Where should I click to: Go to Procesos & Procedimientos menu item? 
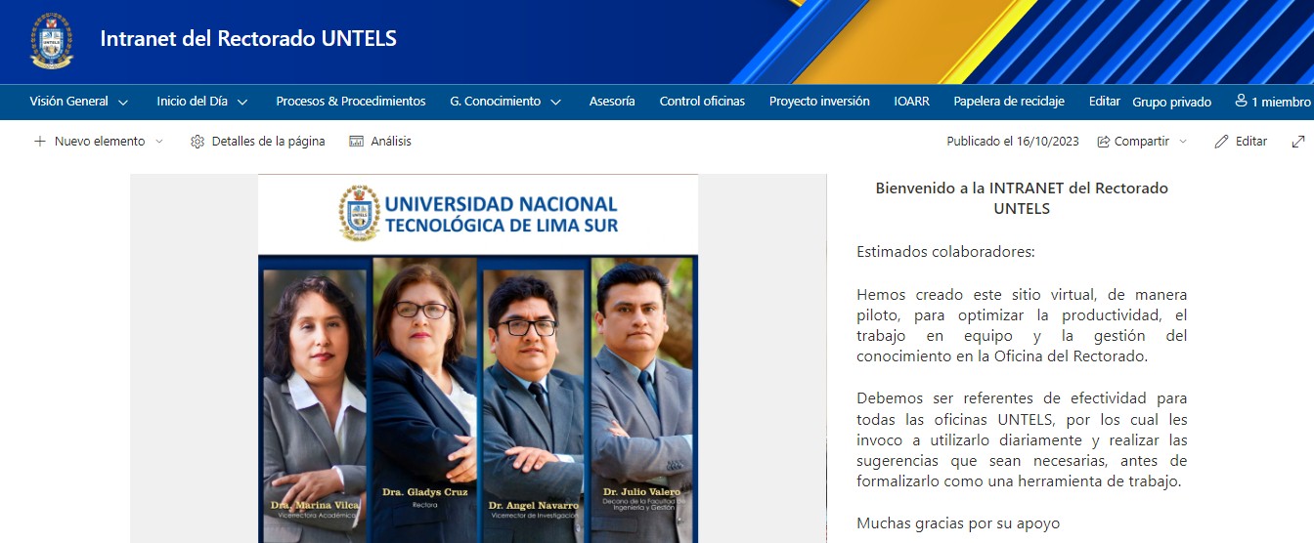350,102
